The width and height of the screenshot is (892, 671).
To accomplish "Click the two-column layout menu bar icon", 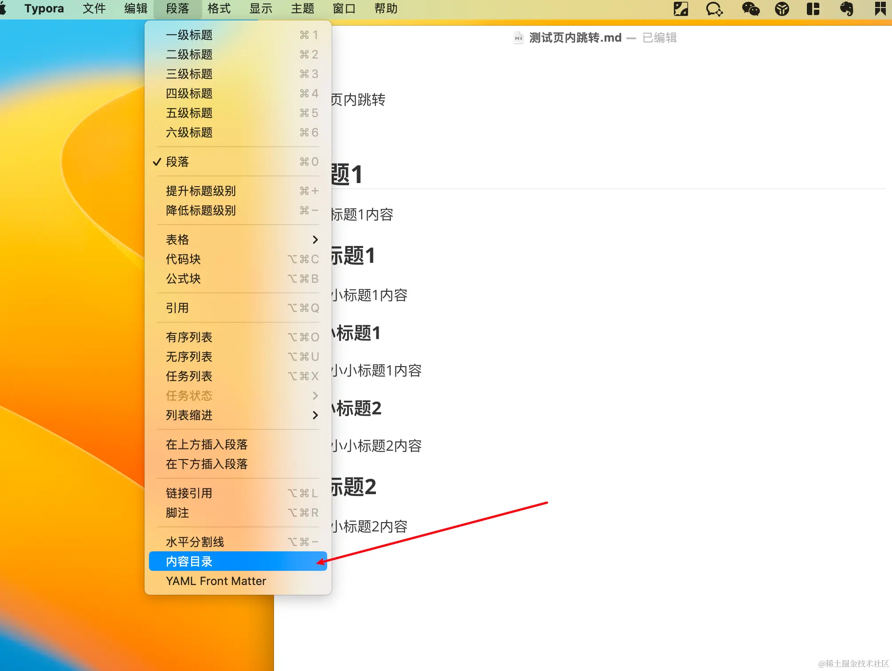I will click(x=813, y=9).
